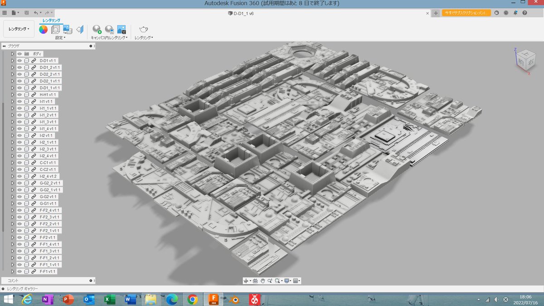Activate the Look At tool
The width and height of the screenshot is (544, 306).
pyautogui.click(x=255, y=281)
